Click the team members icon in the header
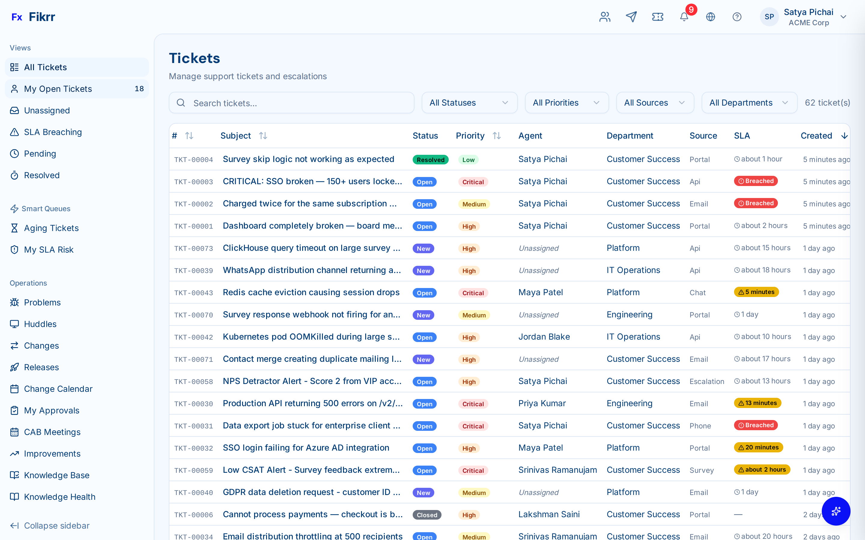 click(x=604, y=16)
